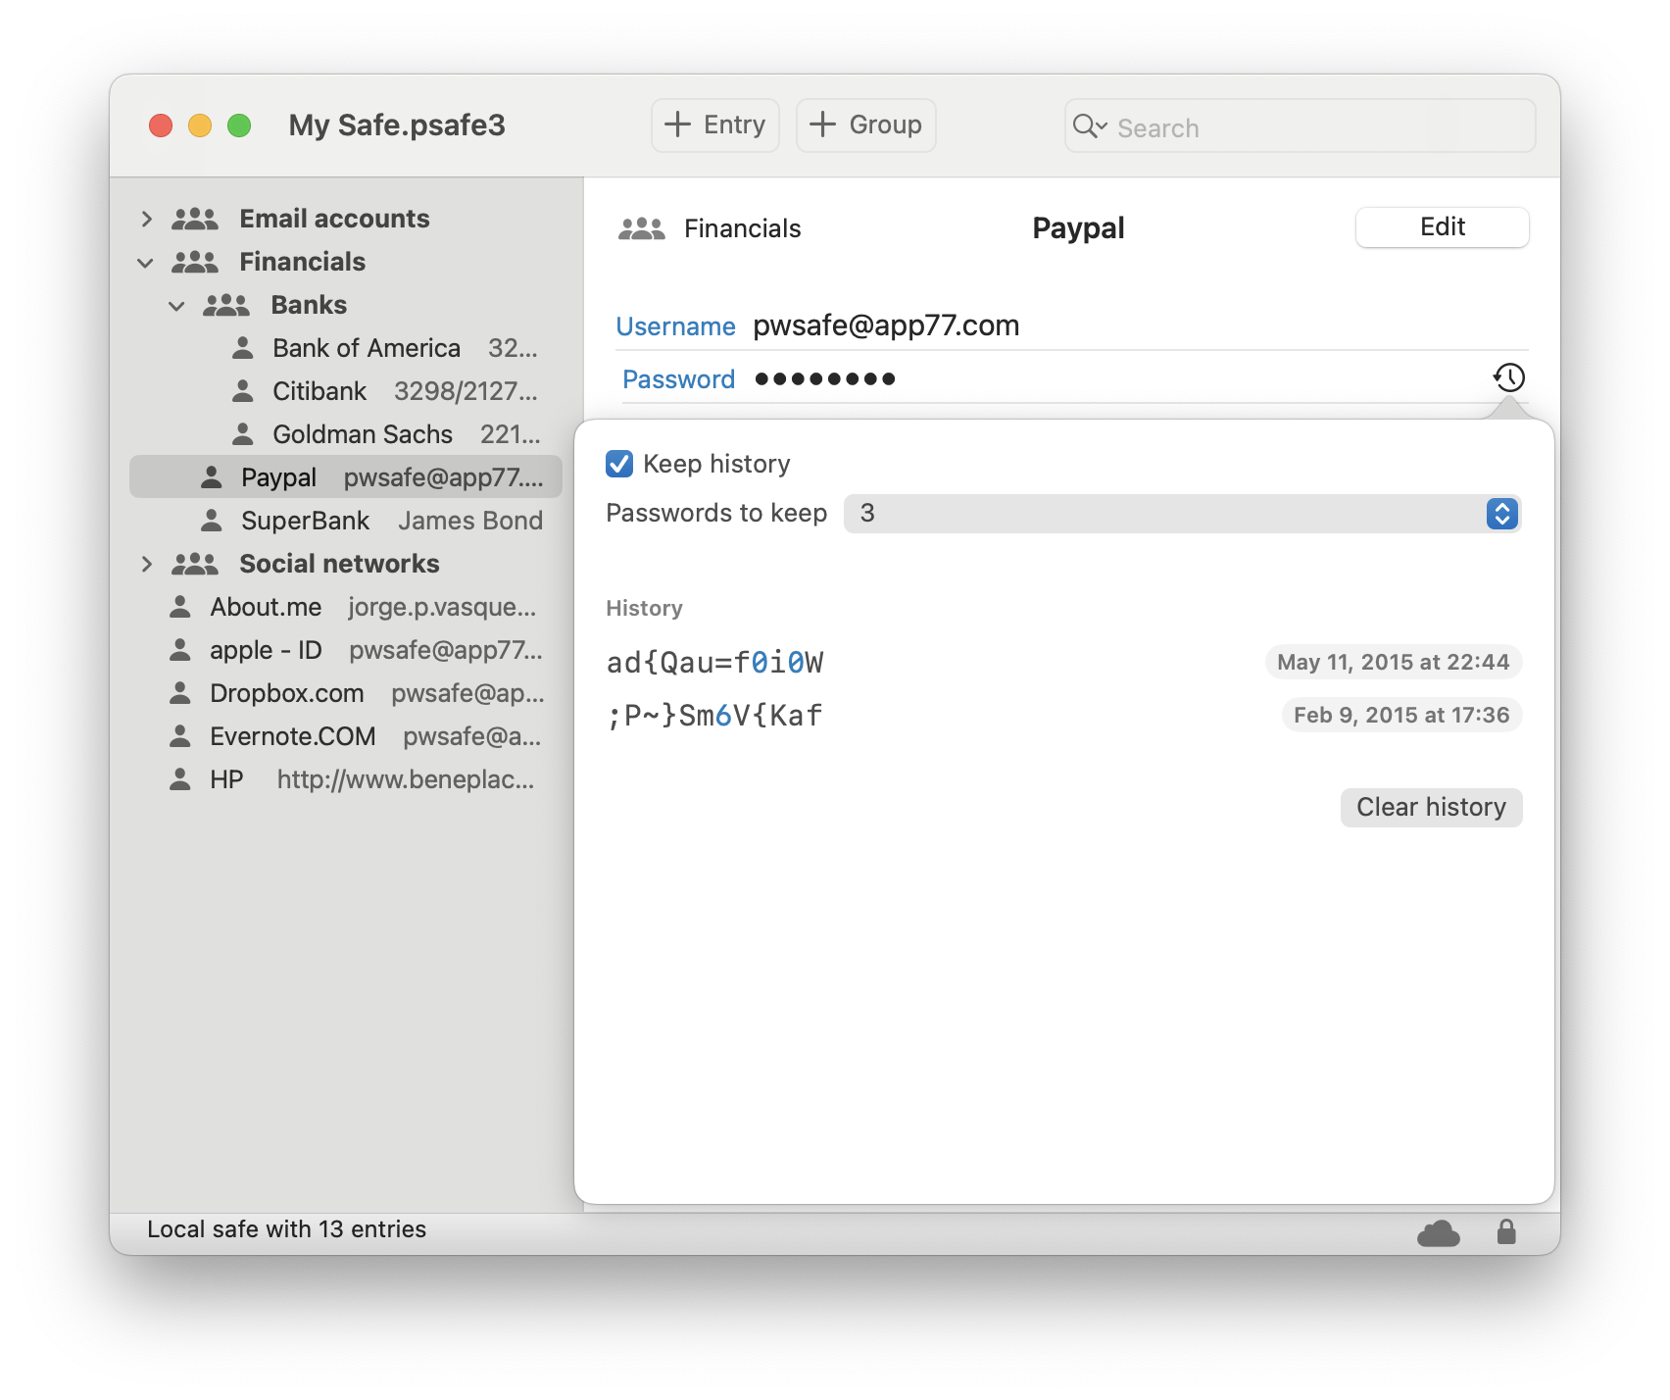Open the Passwords to keep dropdown

(1182, 514)
